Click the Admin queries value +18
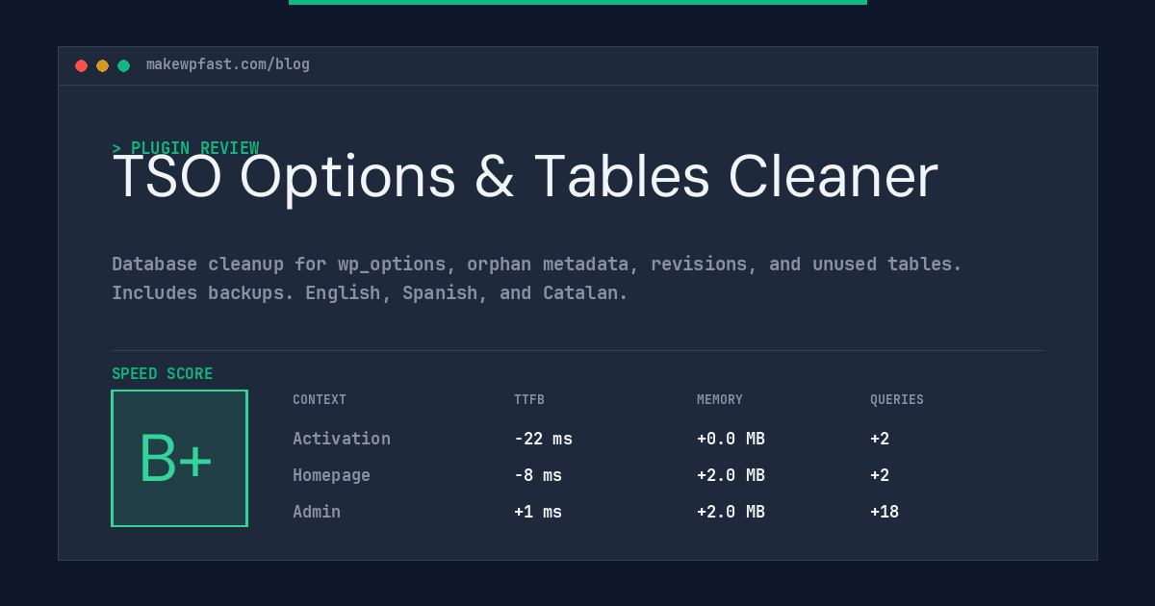 coord(885,512)
